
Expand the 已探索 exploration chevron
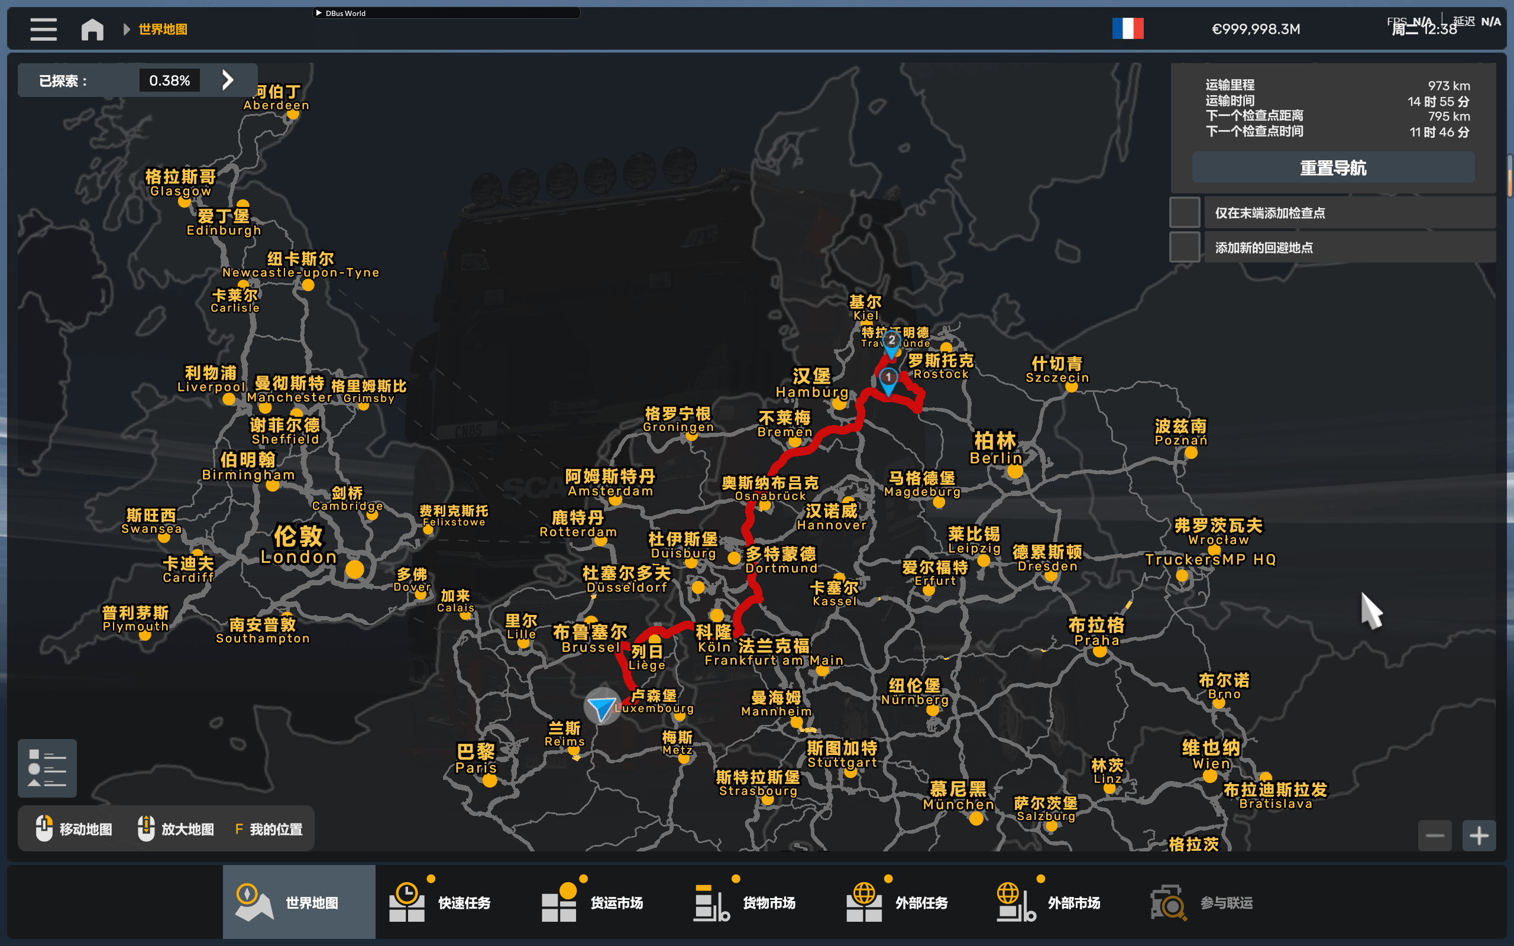click(x=228, y=80)
